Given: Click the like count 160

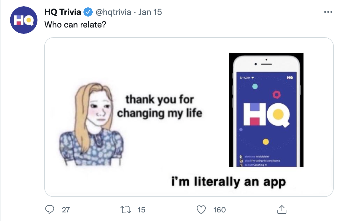Looking at the screenshot, I should pos(219,210).
